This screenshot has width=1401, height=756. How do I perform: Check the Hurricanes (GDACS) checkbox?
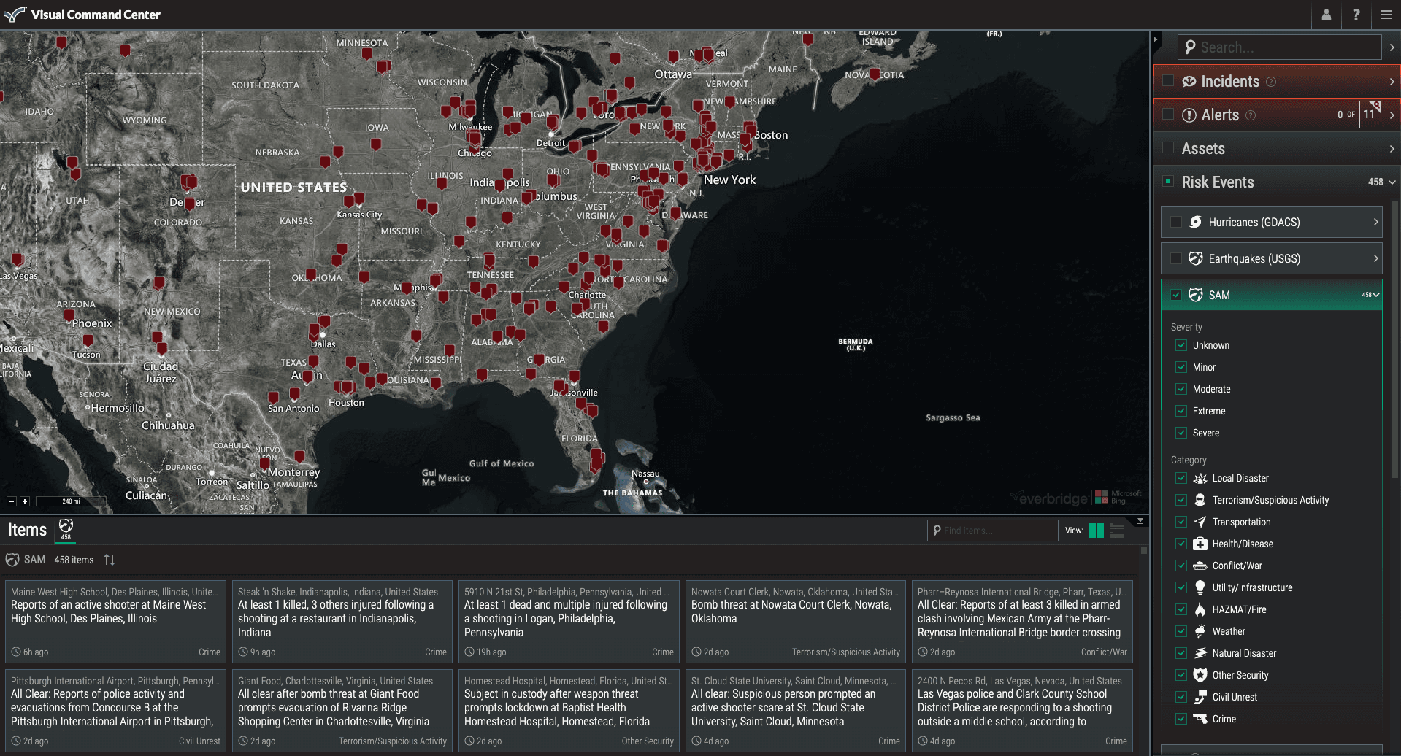[x=1176, y=222]
